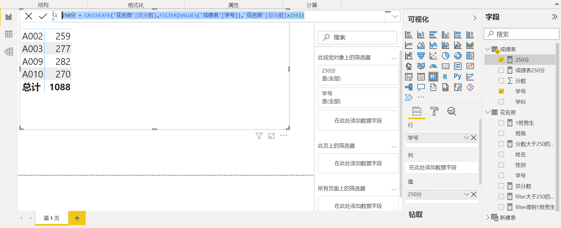Collapse the 字段 pane
The width and height of the screenshot is (561, 228).
tap(555, 17)
